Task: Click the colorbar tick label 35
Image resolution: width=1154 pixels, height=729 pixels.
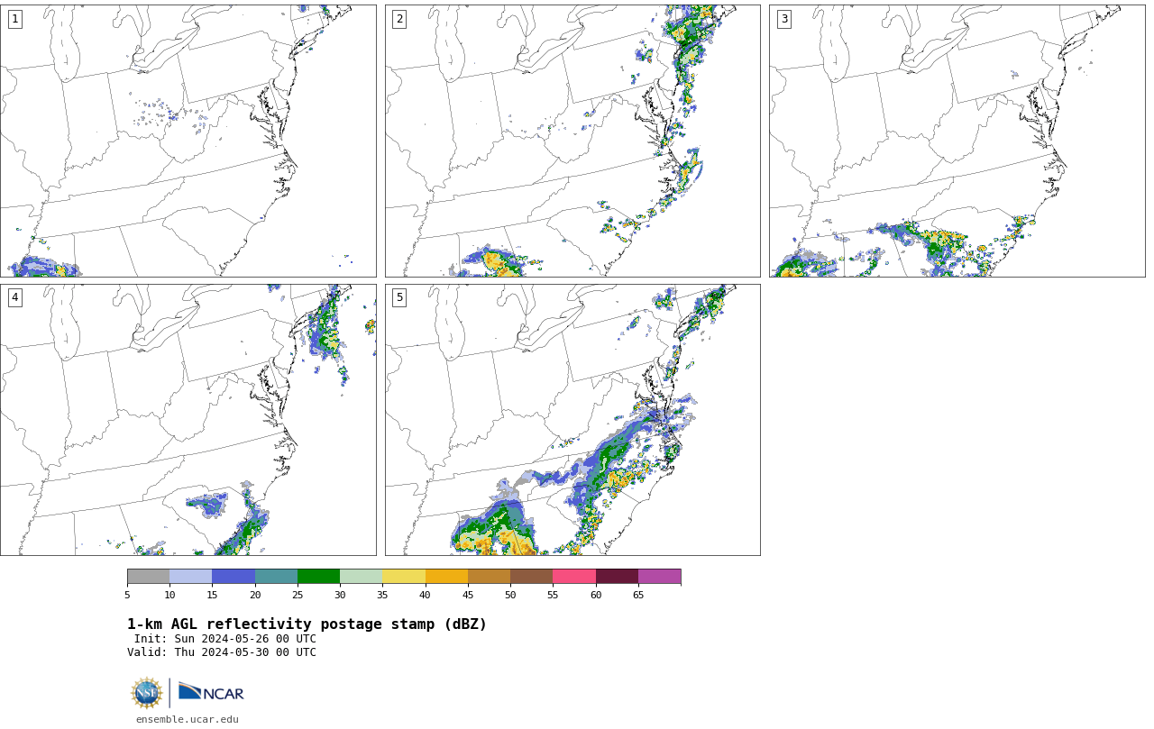Action: tap(382, 595)
